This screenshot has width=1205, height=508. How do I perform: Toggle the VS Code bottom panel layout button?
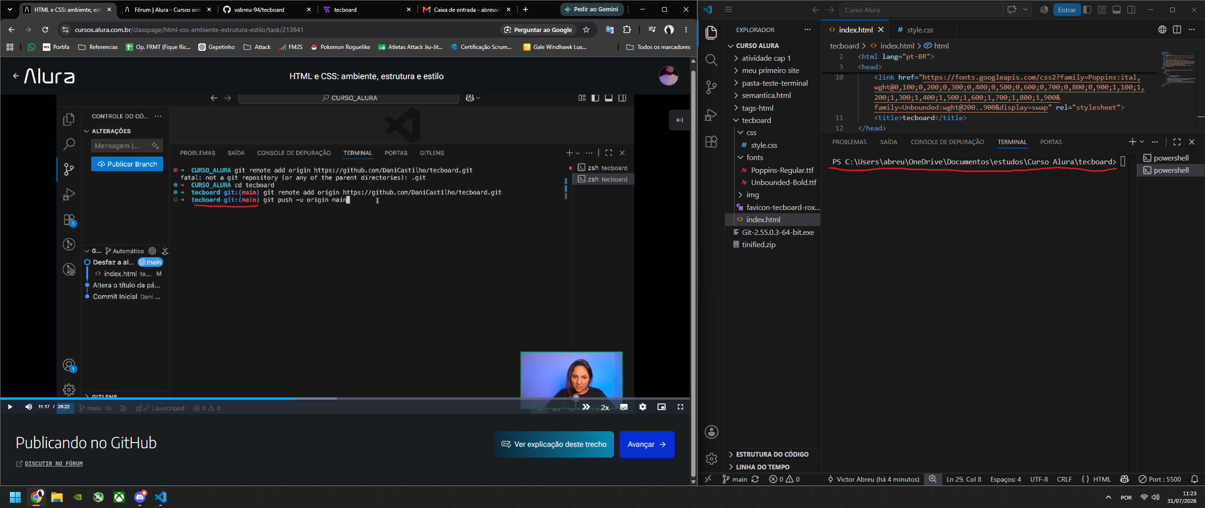tap(1116, 9)
